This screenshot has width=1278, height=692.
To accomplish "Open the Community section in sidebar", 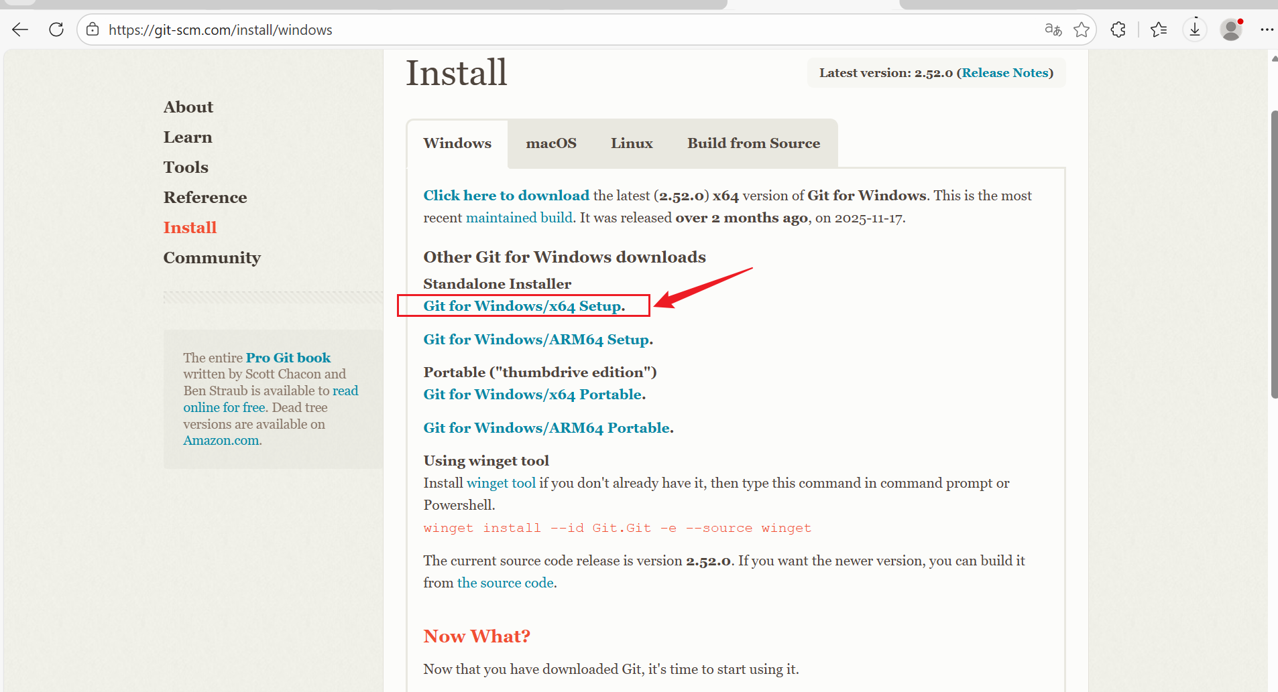I will click(x=212, y=258).
